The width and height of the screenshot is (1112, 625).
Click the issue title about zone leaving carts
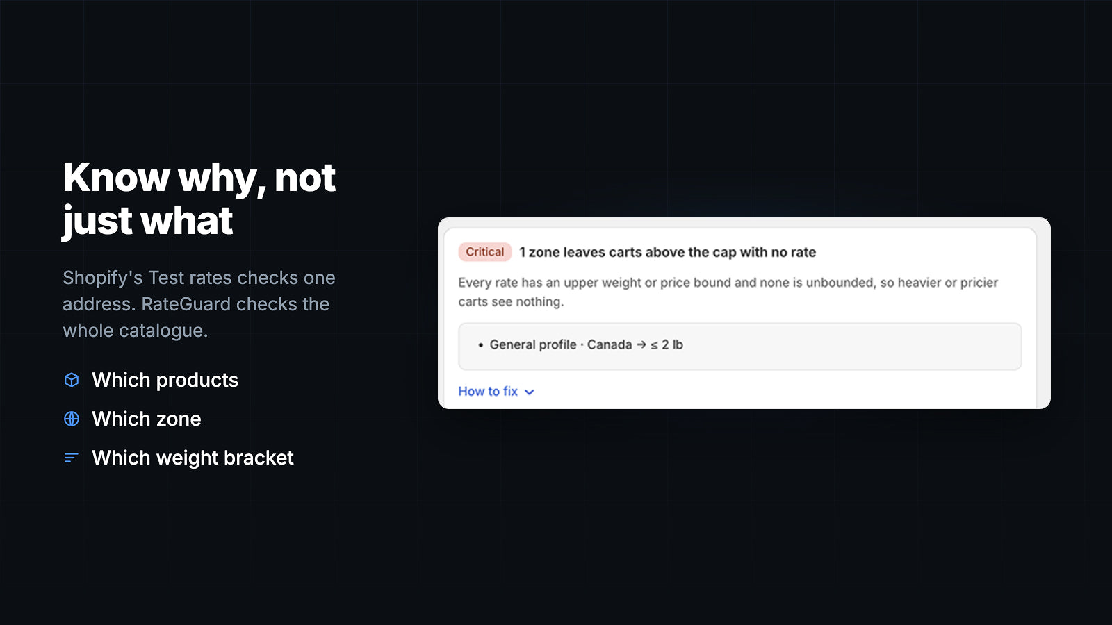point(668,252)
